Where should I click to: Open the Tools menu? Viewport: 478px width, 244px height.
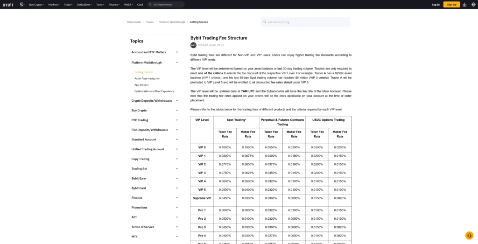[100, 5]
